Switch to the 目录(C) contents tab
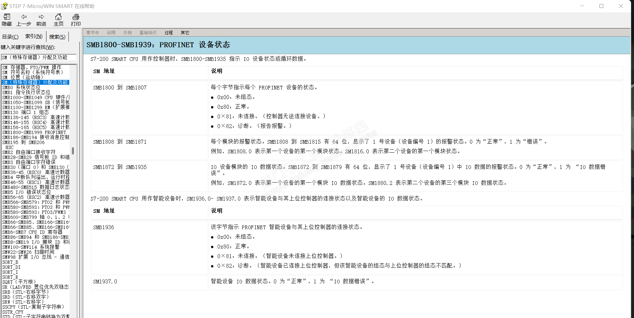634x318 pixels. pyautogui.click(x=10, y=37)
